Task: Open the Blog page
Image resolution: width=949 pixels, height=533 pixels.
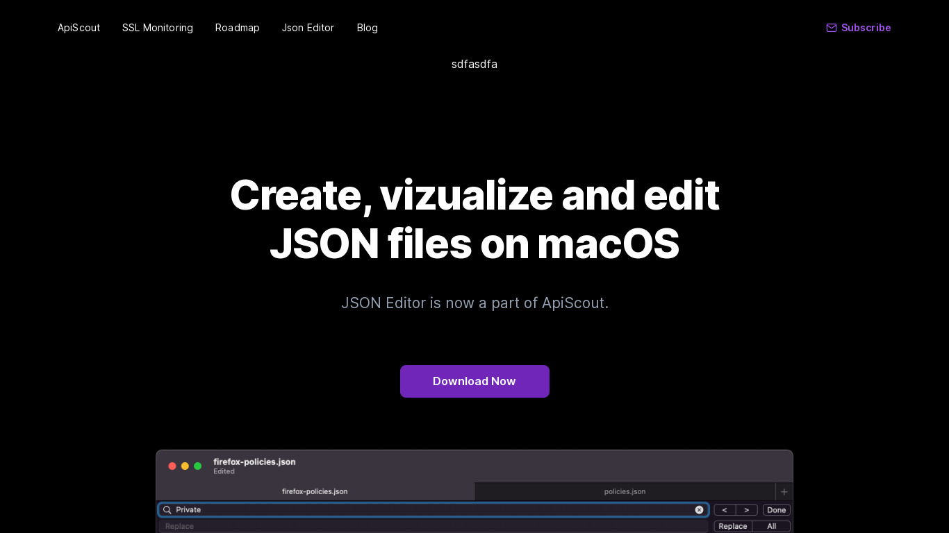Action: (368, 28)
